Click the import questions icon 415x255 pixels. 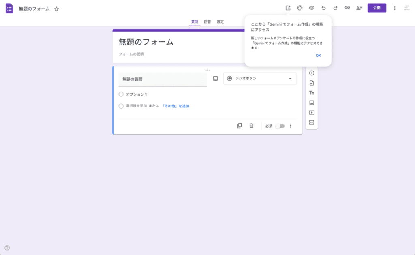[312, 83]
